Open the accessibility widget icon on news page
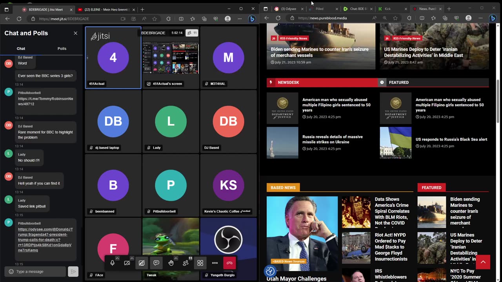 pyautogui.click(x=270, y=271)
